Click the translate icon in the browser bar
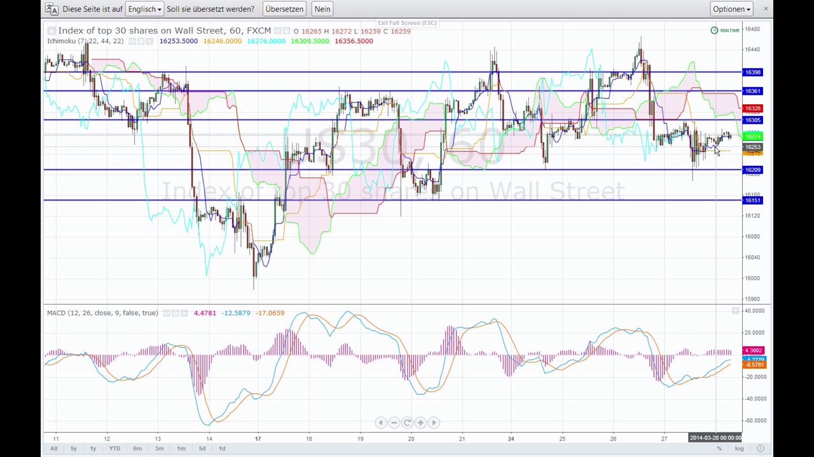814x457 pixels. coord(52,9)
